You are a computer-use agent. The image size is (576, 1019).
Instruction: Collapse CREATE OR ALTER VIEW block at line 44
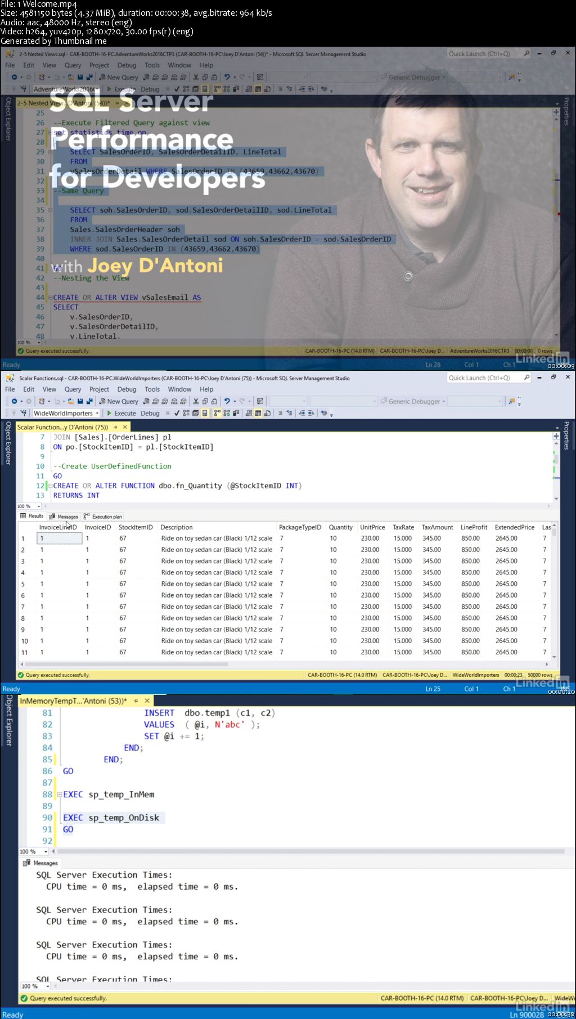pyautogui.click(x=49, y=298)
